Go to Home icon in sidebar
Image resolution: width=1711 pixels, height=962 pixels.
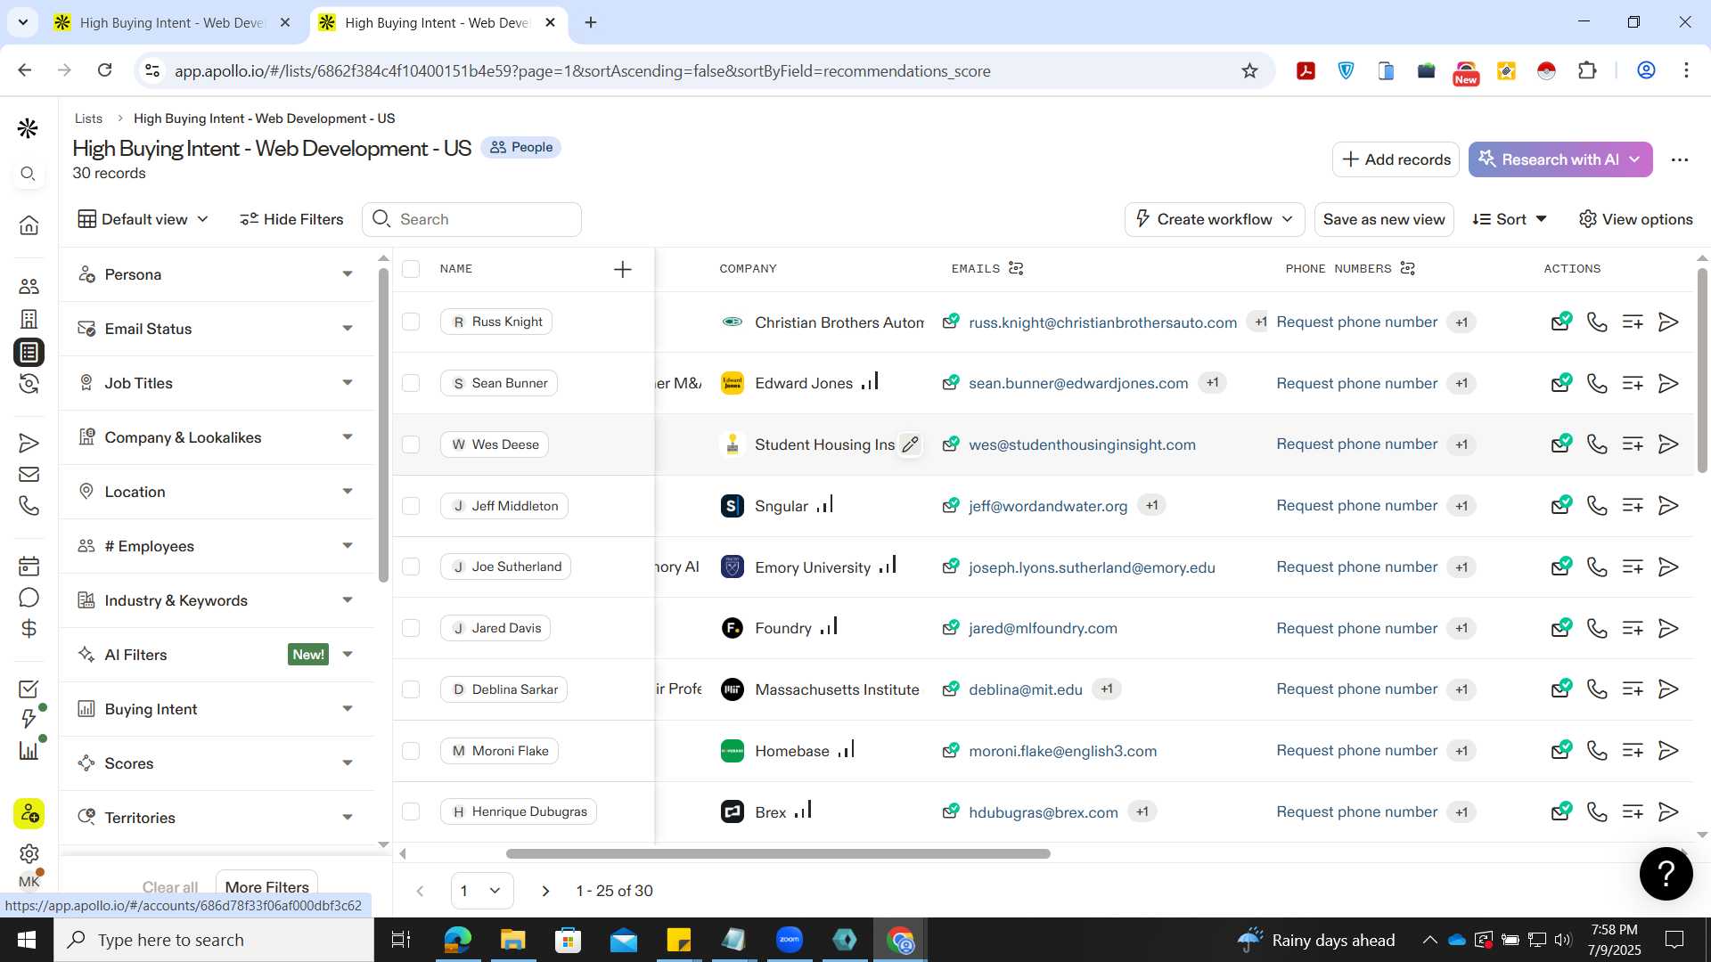(x=29, y=224)
